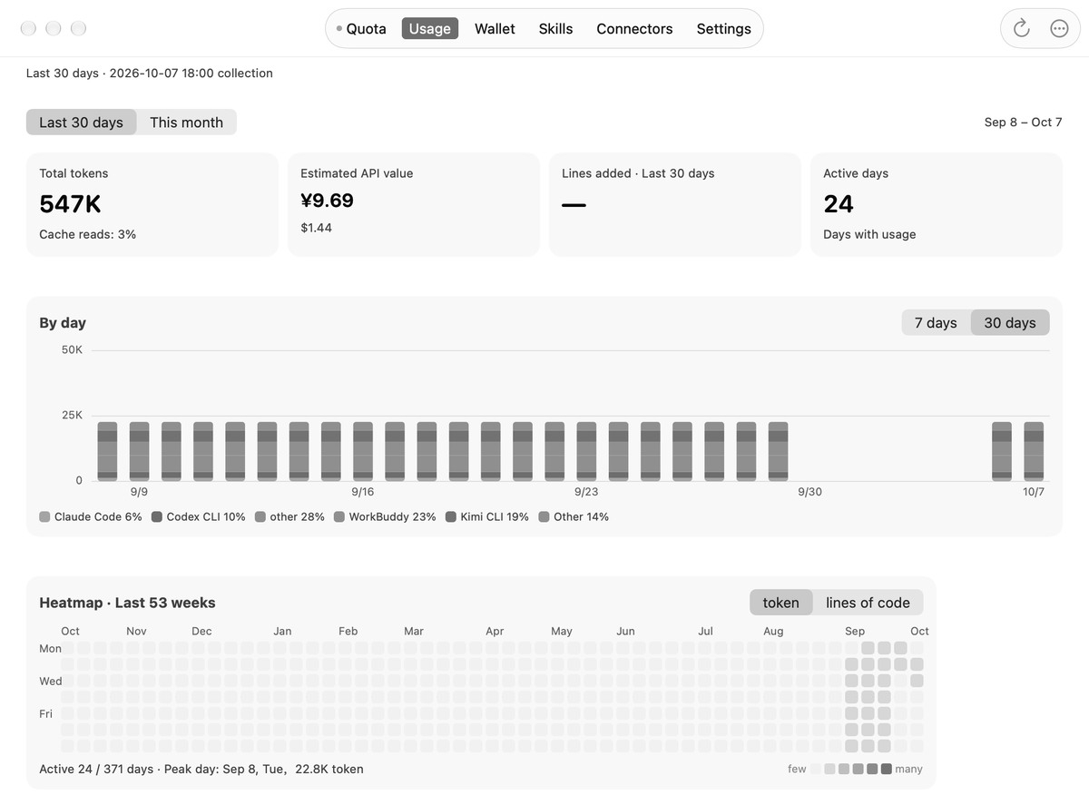Click the Codex CLI 10% legend swatch
The width and height of the screenshot is (1089, 795).
[157, 516]
